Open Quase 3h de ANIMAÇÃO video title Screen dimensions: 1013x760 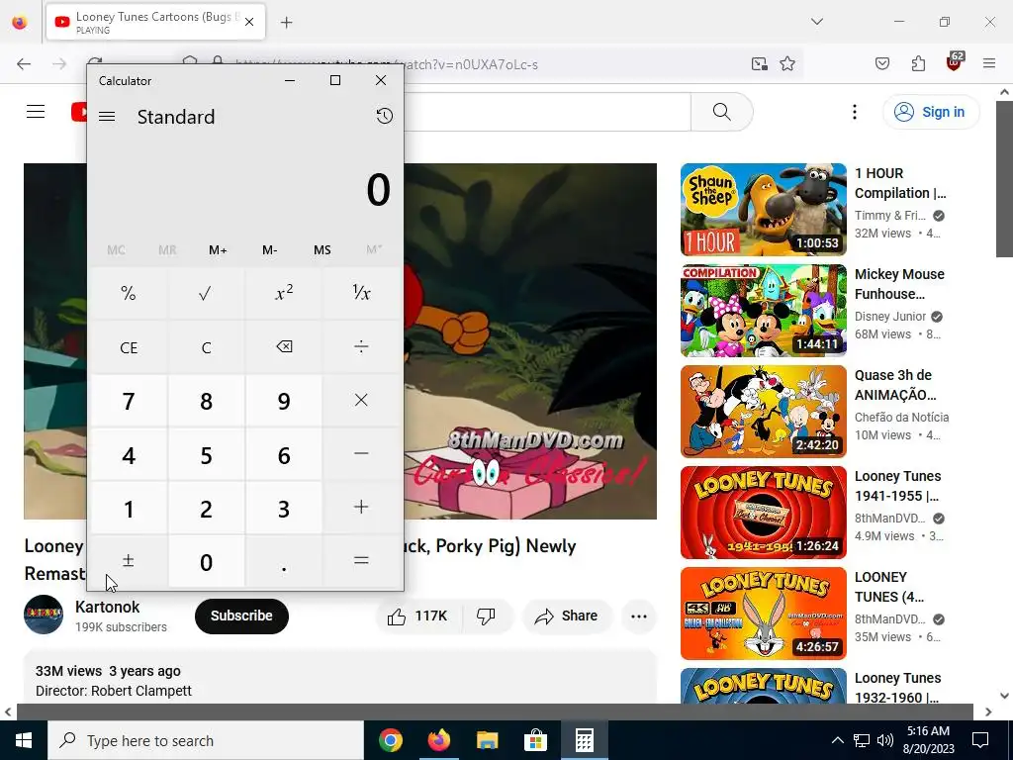895,385
